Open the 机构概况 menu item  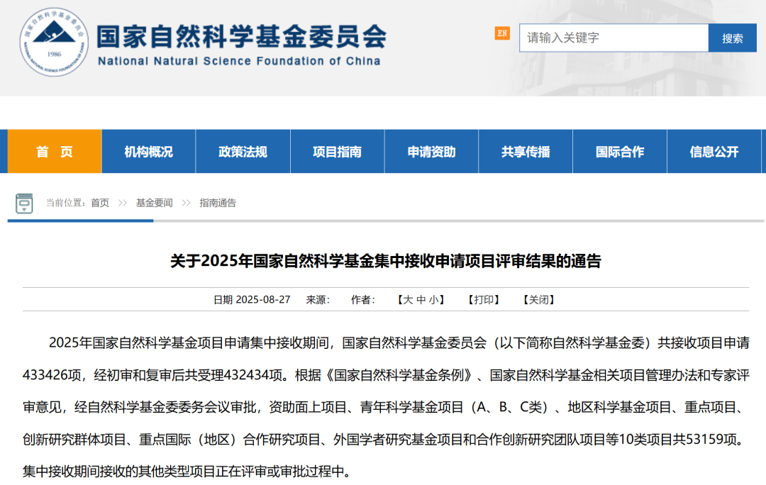(x=149, y=151)
